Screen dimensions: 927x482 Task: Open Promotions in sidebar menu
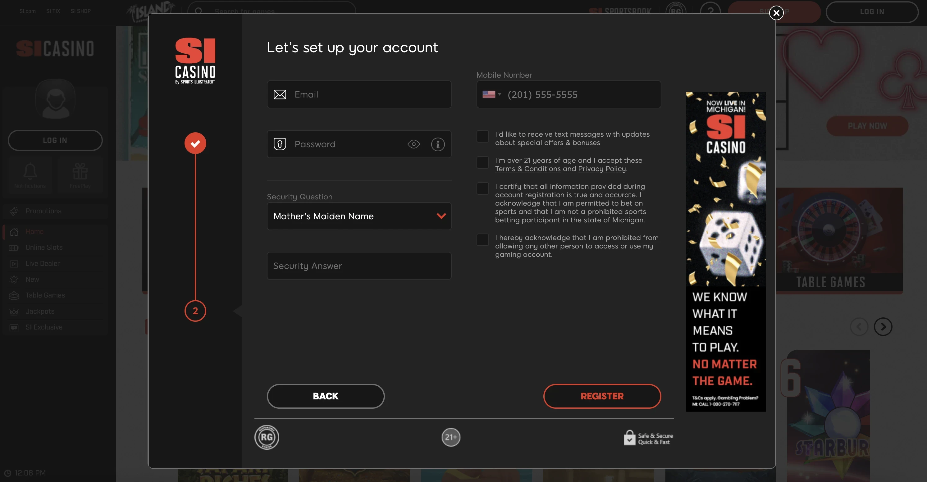(x=55, y=211)
